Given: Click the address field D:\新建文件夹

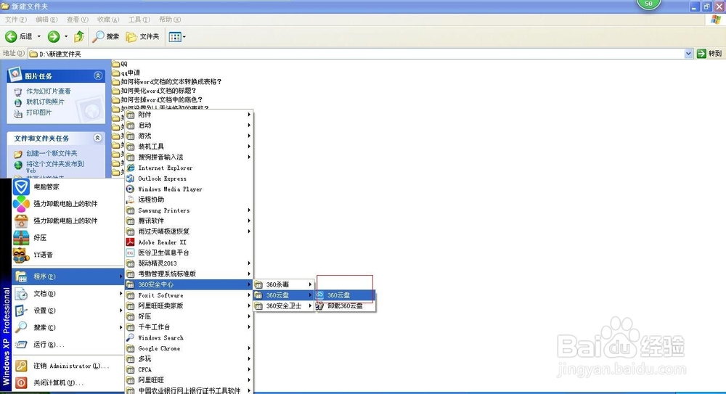Looking at the screenshot, I should [x=356, y=54].
